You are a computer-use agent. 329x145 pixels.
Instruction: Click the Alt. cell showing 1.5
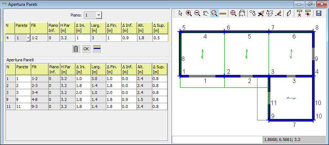(145, 99)
